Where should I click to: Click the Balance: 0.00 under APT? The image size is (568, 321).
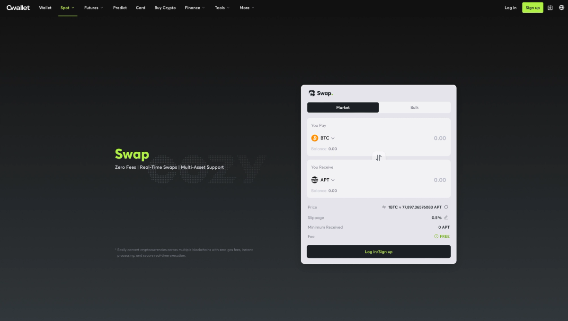pyautogui.click(x=324, y=191)
